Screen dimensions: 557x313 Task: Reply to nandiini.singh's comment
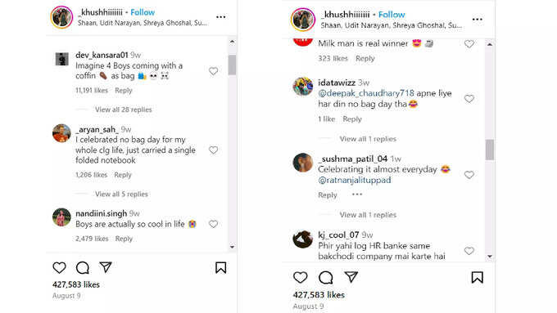click(x=124, y=239)
